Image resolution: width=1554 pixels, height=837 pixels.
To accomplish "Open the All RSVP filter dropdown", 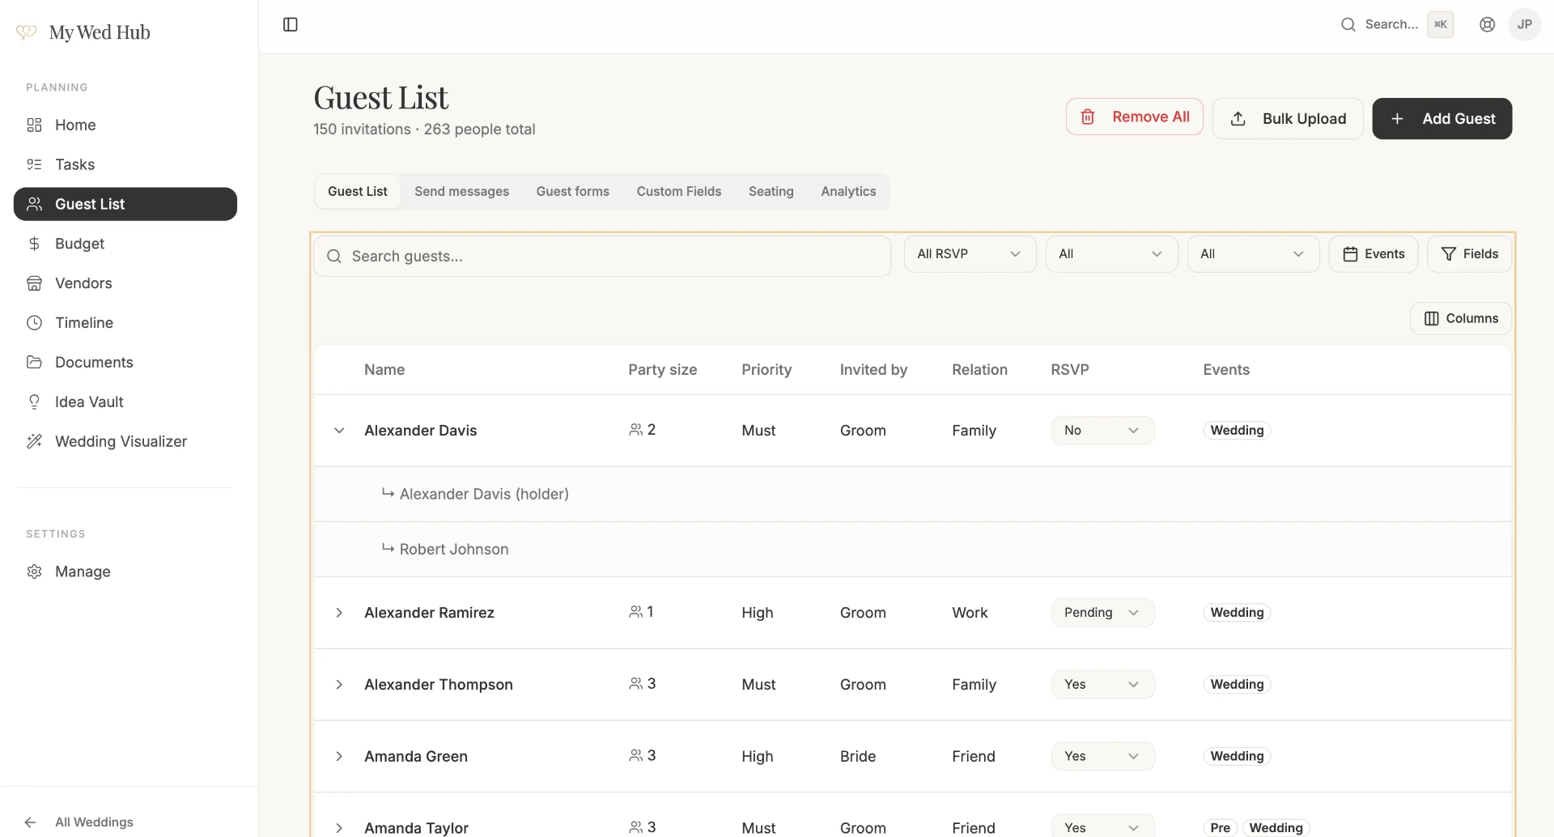I will [970, 254].
